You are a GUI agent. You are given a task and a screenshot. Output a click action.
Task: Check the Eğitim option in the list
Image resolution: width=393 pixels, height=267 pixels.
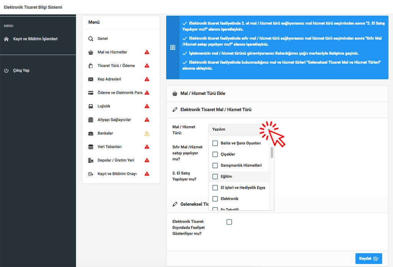215,176
